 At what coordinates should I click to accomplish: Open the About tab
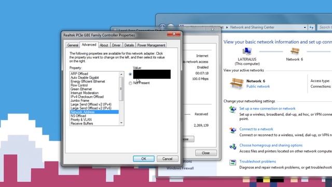click(104, 45)
